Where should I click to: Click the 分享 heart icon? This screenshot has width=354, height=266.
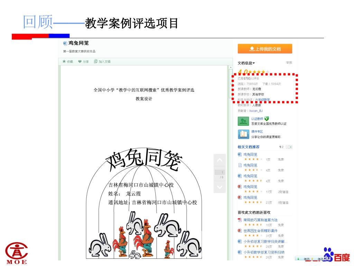click(80, 62)
